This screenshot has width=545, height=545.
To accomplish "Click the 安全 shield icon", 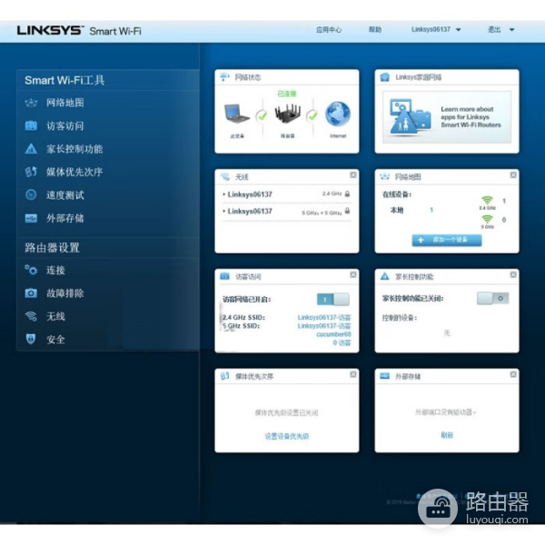I will pos(31,339).
